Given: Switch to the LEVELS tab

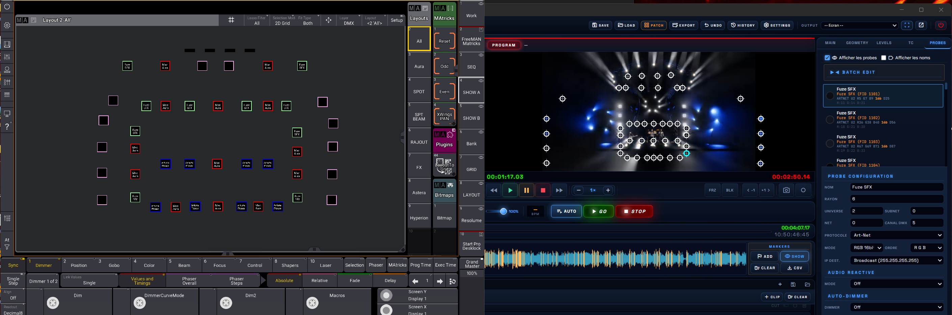Looking at the screenshot, I should click(x=884, y=43).
